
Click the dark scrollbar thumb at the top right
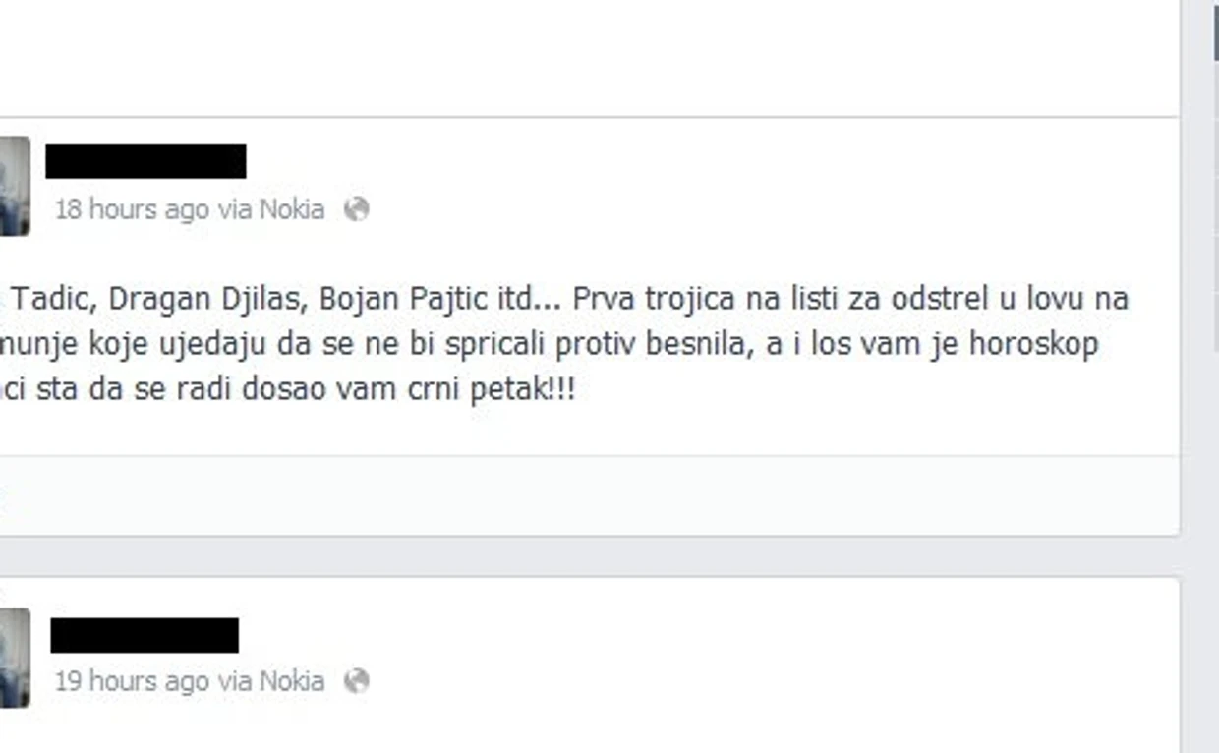pyautogui.click(x=1216, y=29)
